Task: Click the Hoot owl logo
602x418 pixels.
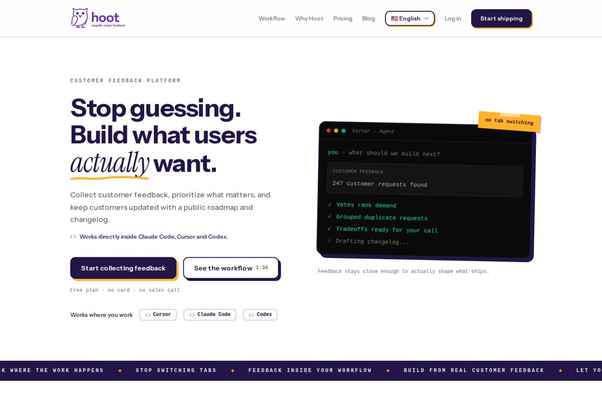Action: (x=98, y=18)
